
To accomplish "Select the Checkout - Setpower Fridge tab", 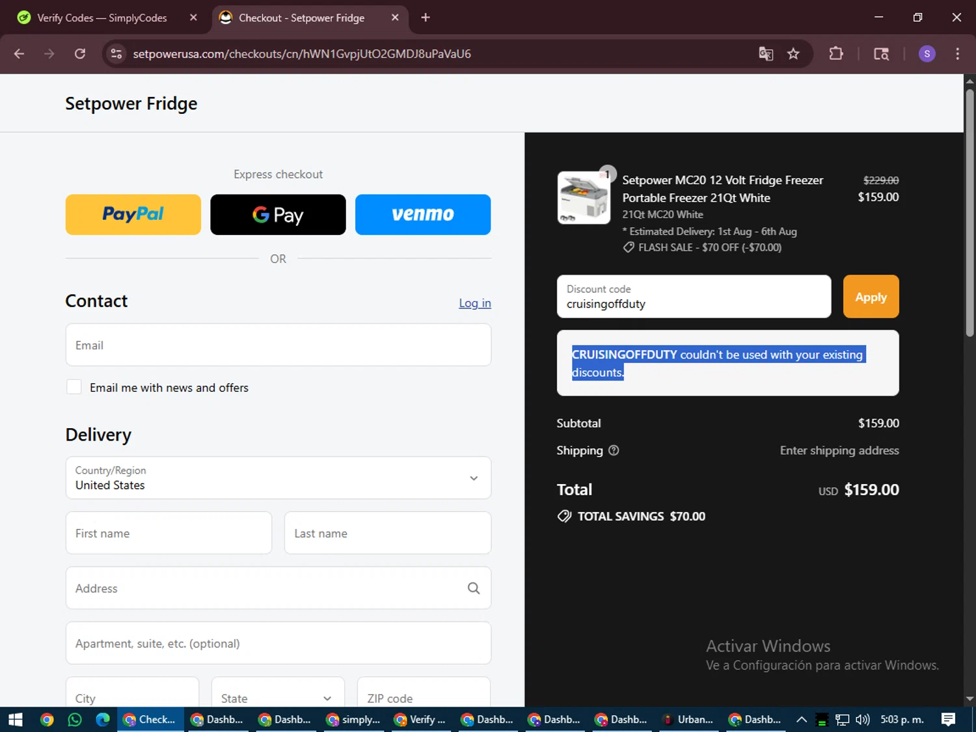I will click(x=301, y=18).
